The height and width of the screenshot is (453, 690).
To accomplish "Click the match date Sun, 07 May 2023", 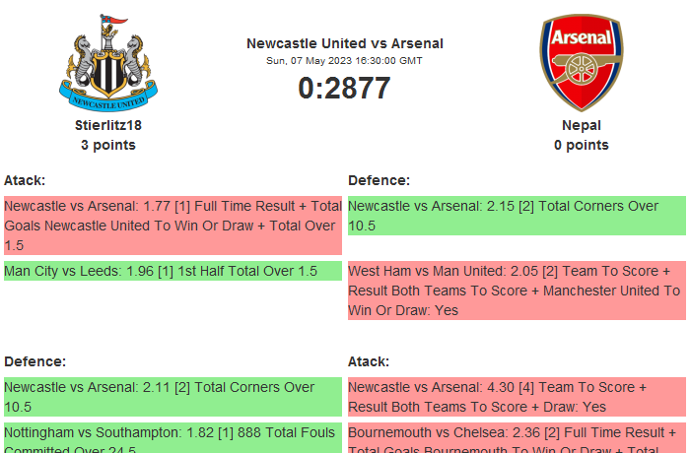I will 345,61.
